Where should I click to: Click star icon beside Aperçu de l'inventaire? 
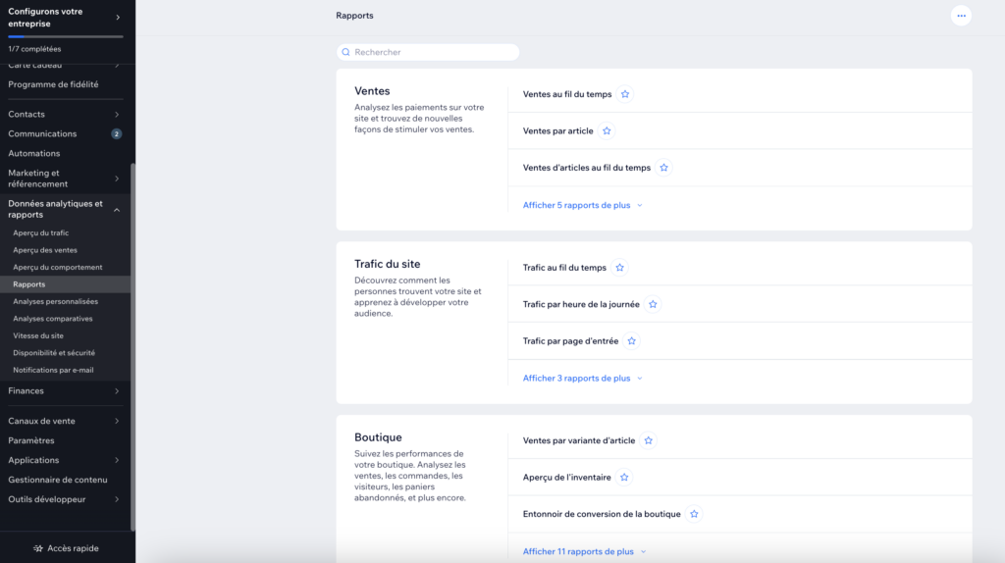[x=624, y=477]
